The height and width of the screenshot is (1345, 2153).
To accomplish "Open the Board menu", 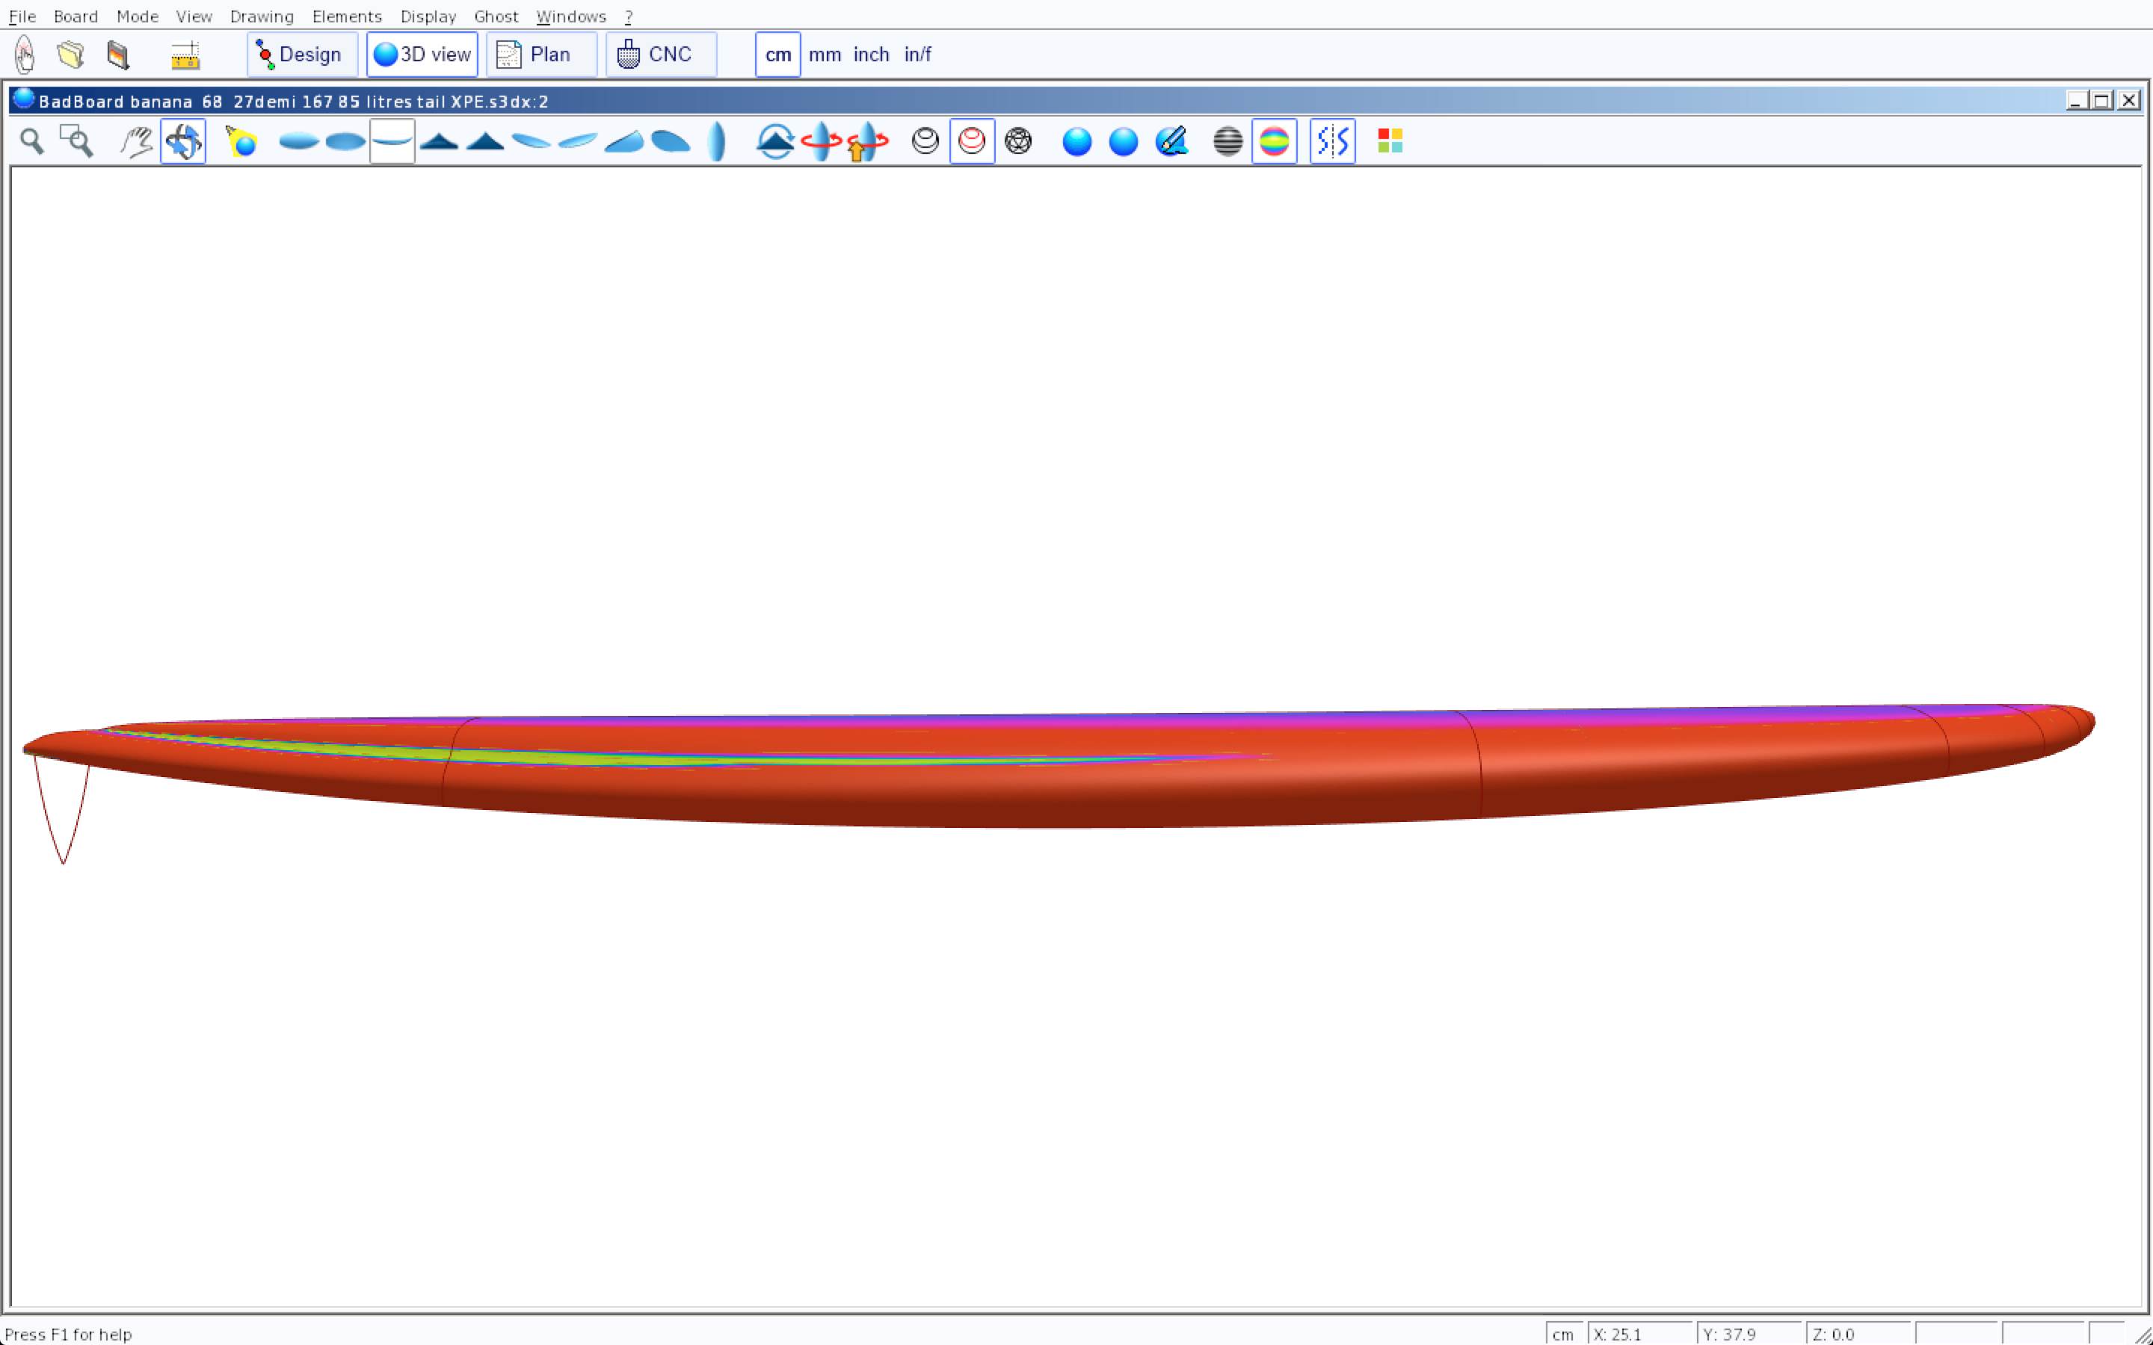I will coord(76,16).
